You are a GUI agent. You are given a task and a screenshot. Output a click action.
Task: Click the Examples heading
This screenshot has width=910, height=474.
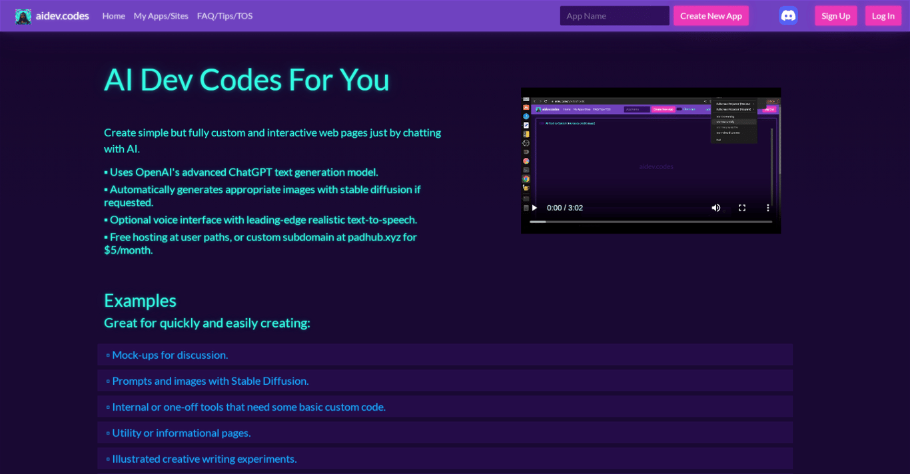[x=140, y=301]
